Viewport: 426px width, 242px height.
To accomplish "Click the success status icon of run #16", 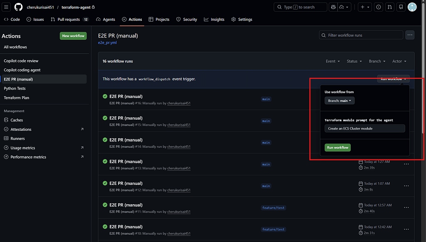I will tap(105, 96).
